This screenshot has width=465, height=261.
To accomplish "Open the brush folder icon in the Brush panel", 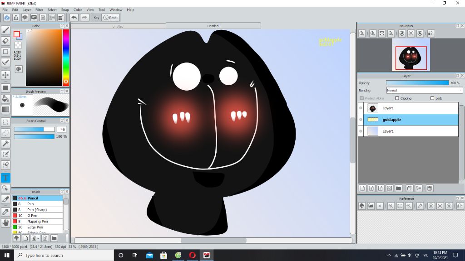I will (54, 238).
